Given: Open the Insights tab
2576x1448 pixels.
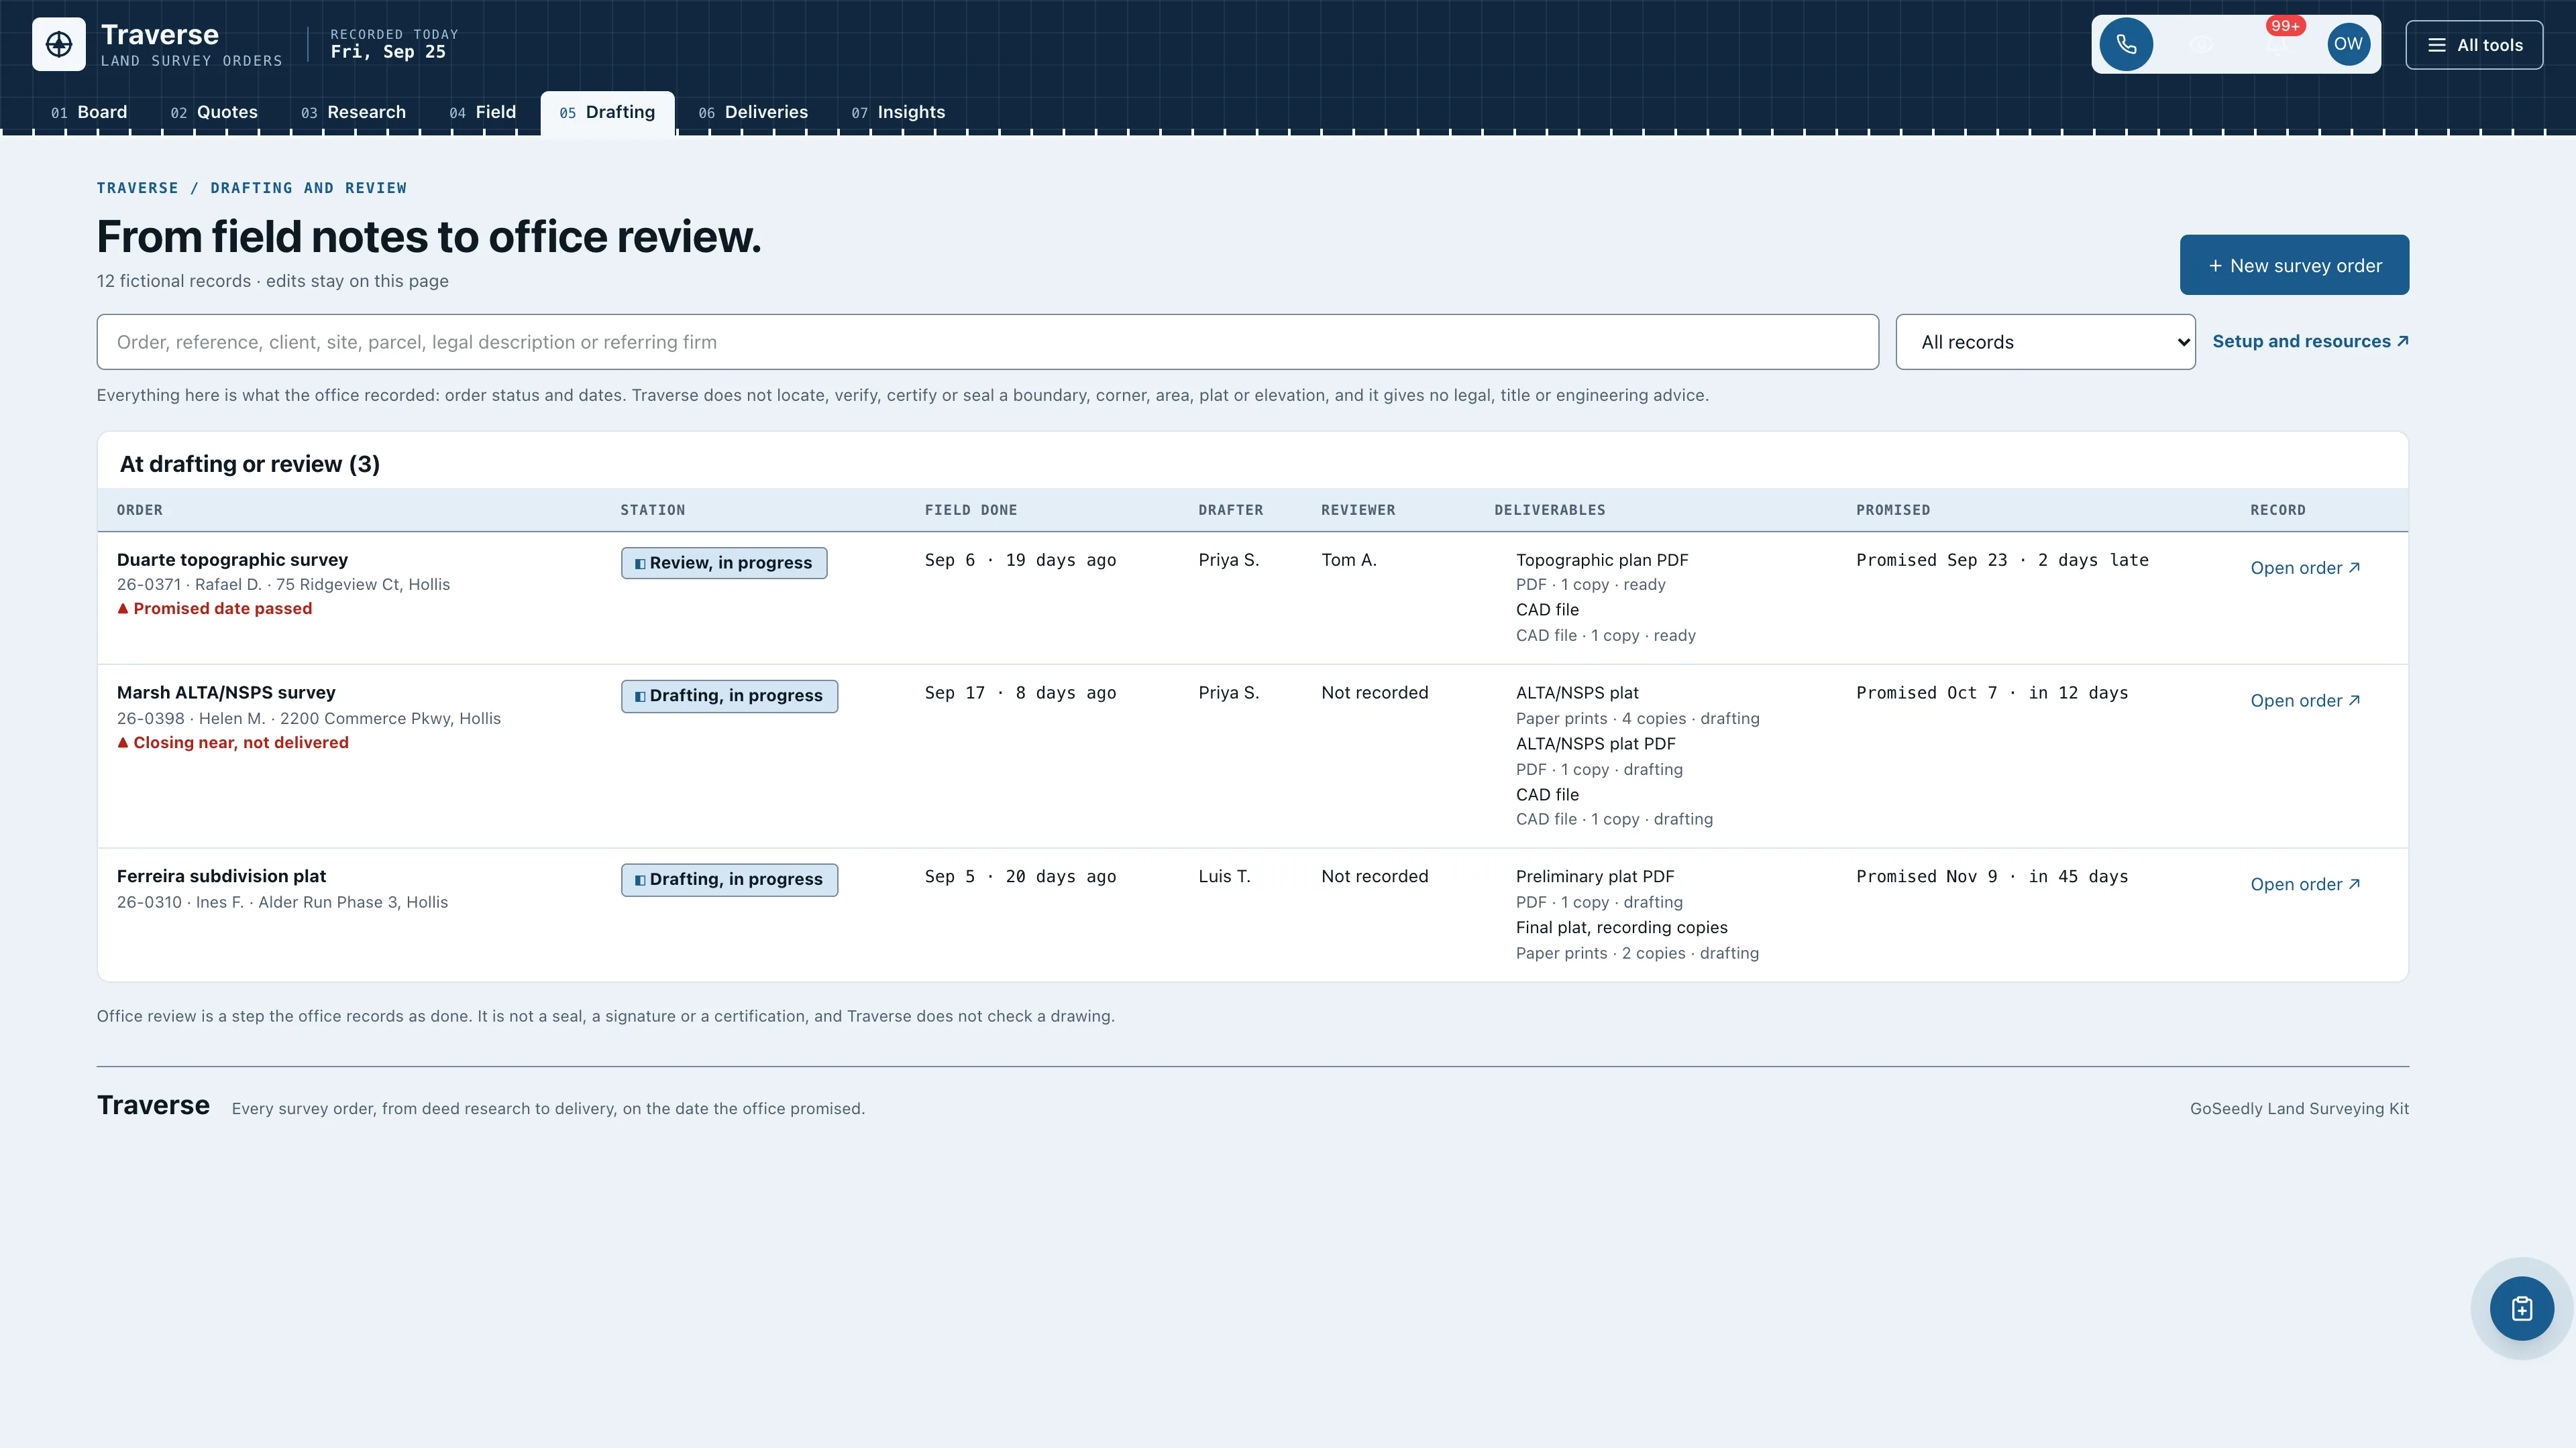Looking at the screenshot, I should [x=897, y=112].
